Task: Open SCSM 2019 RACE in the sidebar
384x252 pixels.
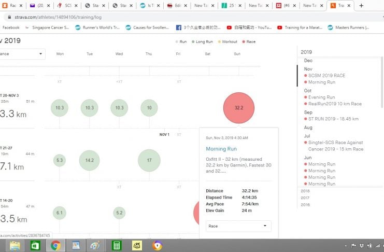Action: 326,76
